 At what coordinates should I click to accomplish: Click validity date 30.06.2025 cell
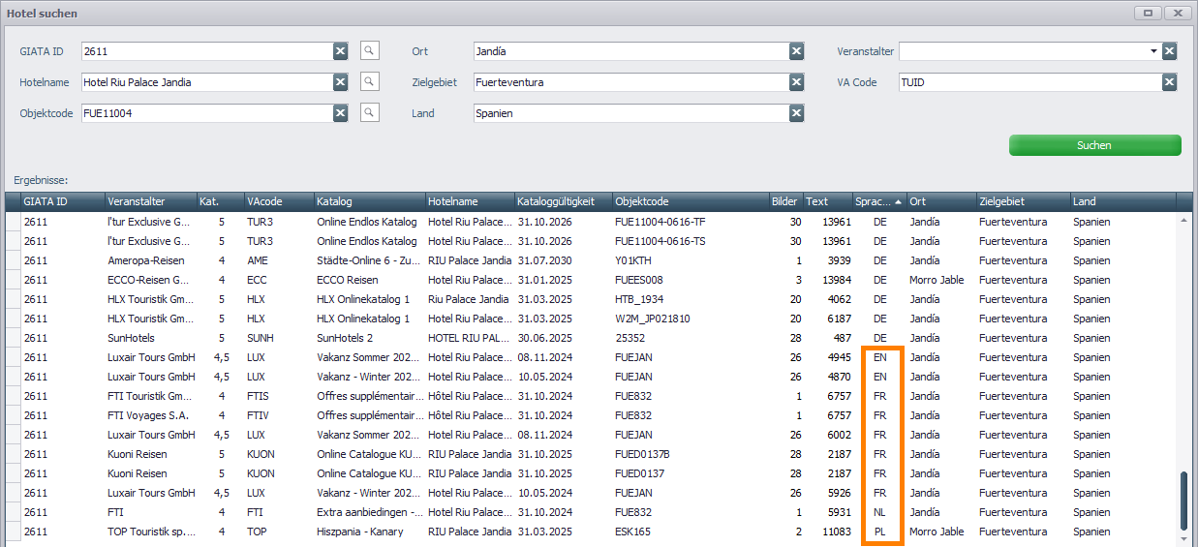click(564, 338)
